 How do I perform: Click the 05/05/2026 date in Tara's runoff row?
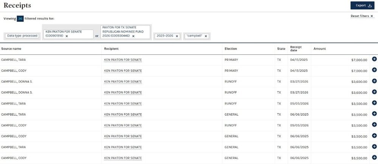[299, 104]
